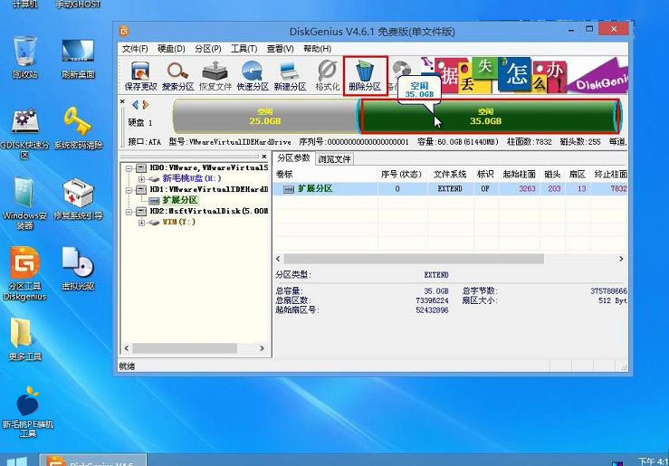Switch to the Browse Files (浏览文件) tab
The image size is (669, 466).
click(x=335, y=159)
